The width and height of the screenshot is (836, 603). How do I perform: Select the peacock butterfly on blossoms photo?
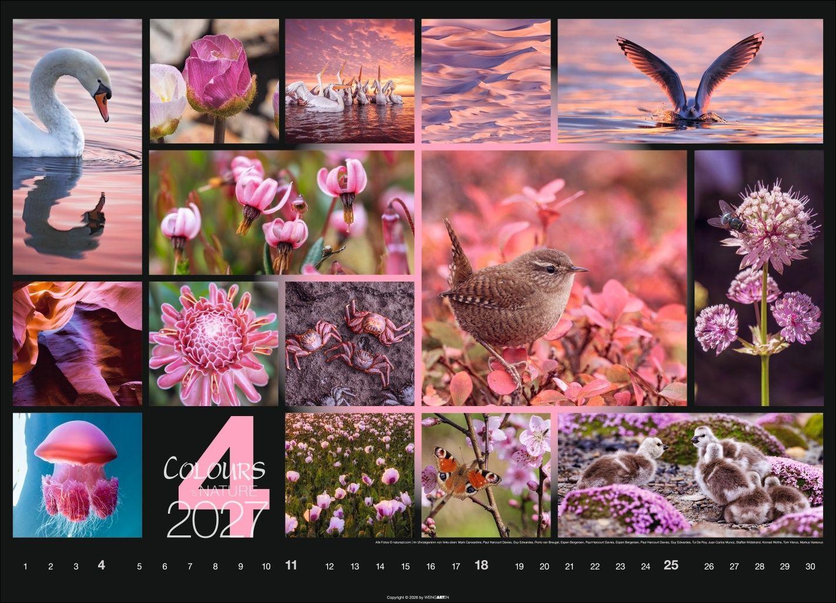coord(488,476)
